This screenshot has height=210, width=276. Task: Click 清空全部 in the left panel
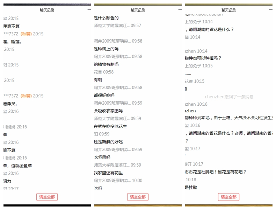(47, 197)
